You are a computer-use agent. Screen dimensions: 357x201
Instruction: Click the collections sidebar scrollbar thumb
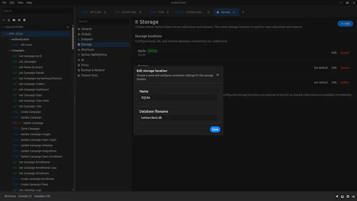pyautogui.click(x=73, y=38)
